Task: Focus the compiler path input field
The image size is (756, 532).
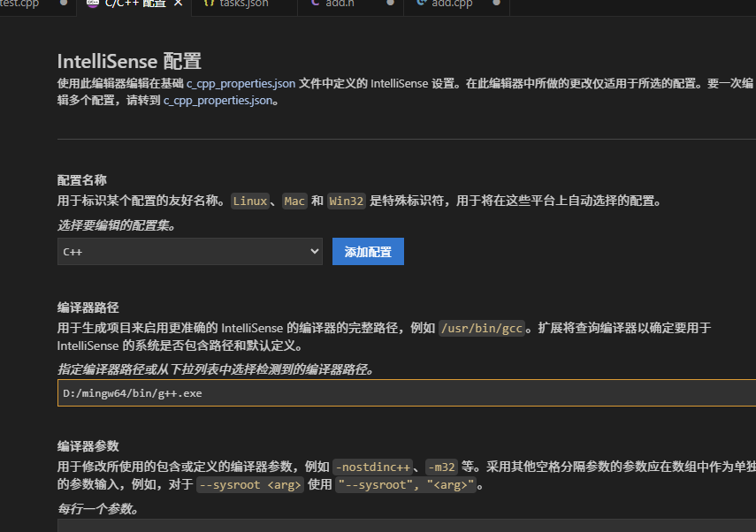Action: click(407, 392)
